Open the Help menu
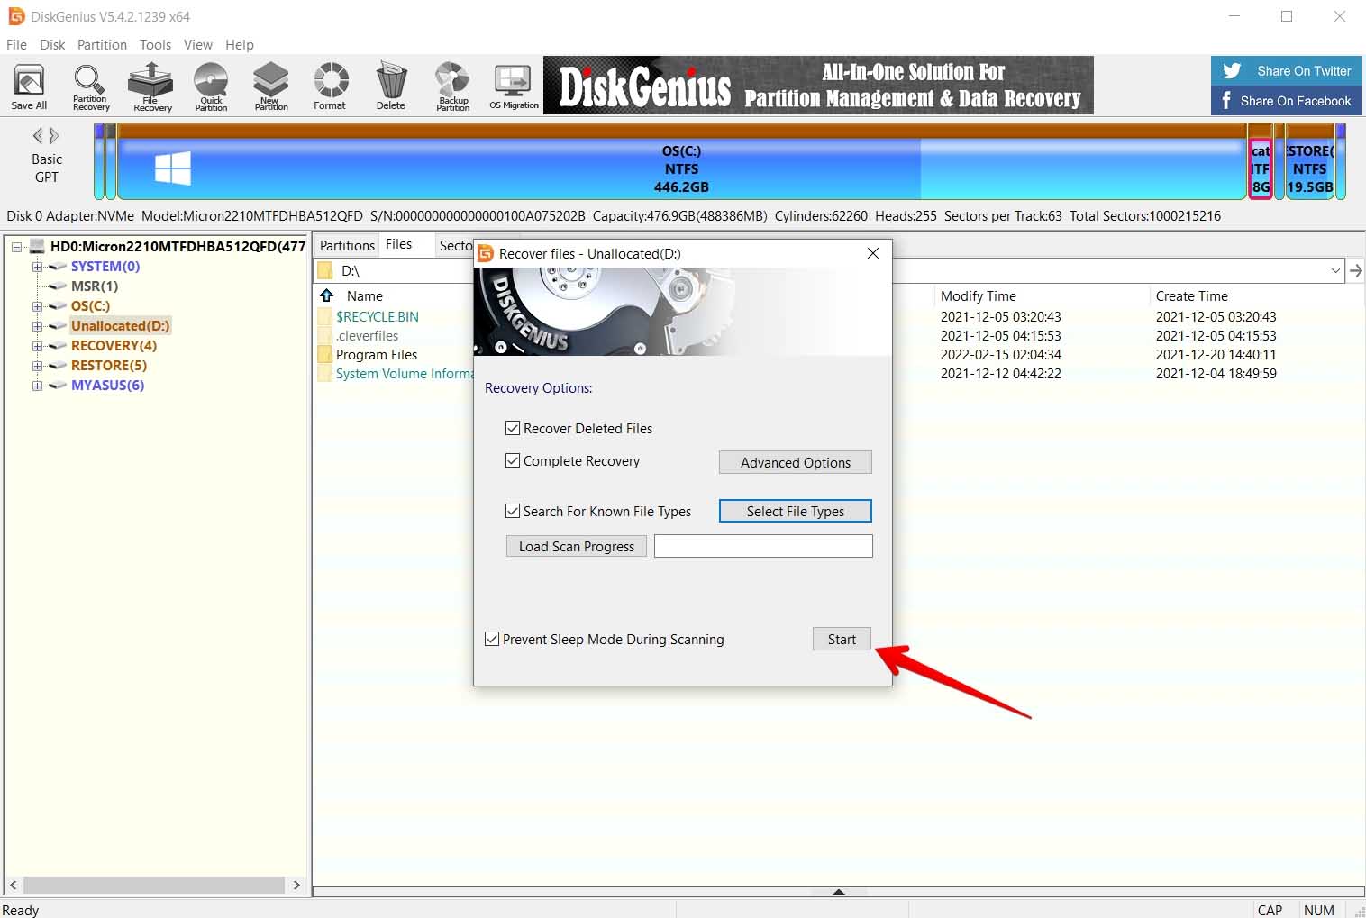This screenshot has width=1366, height=918. (240, 44)
